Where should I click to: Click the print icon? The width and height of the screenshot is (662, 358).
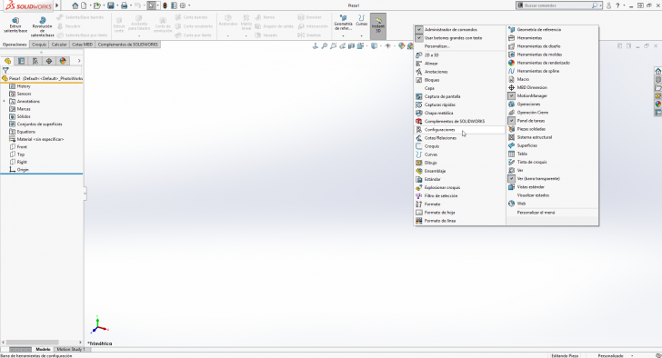click(x=124, y=5)
